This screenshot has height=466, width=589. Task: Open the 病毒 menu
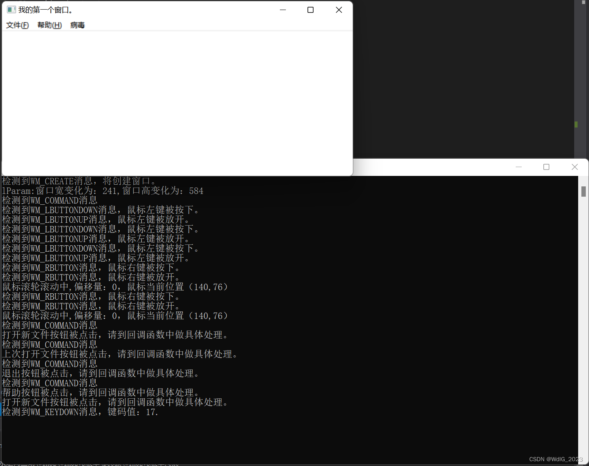tap(78, 25)
